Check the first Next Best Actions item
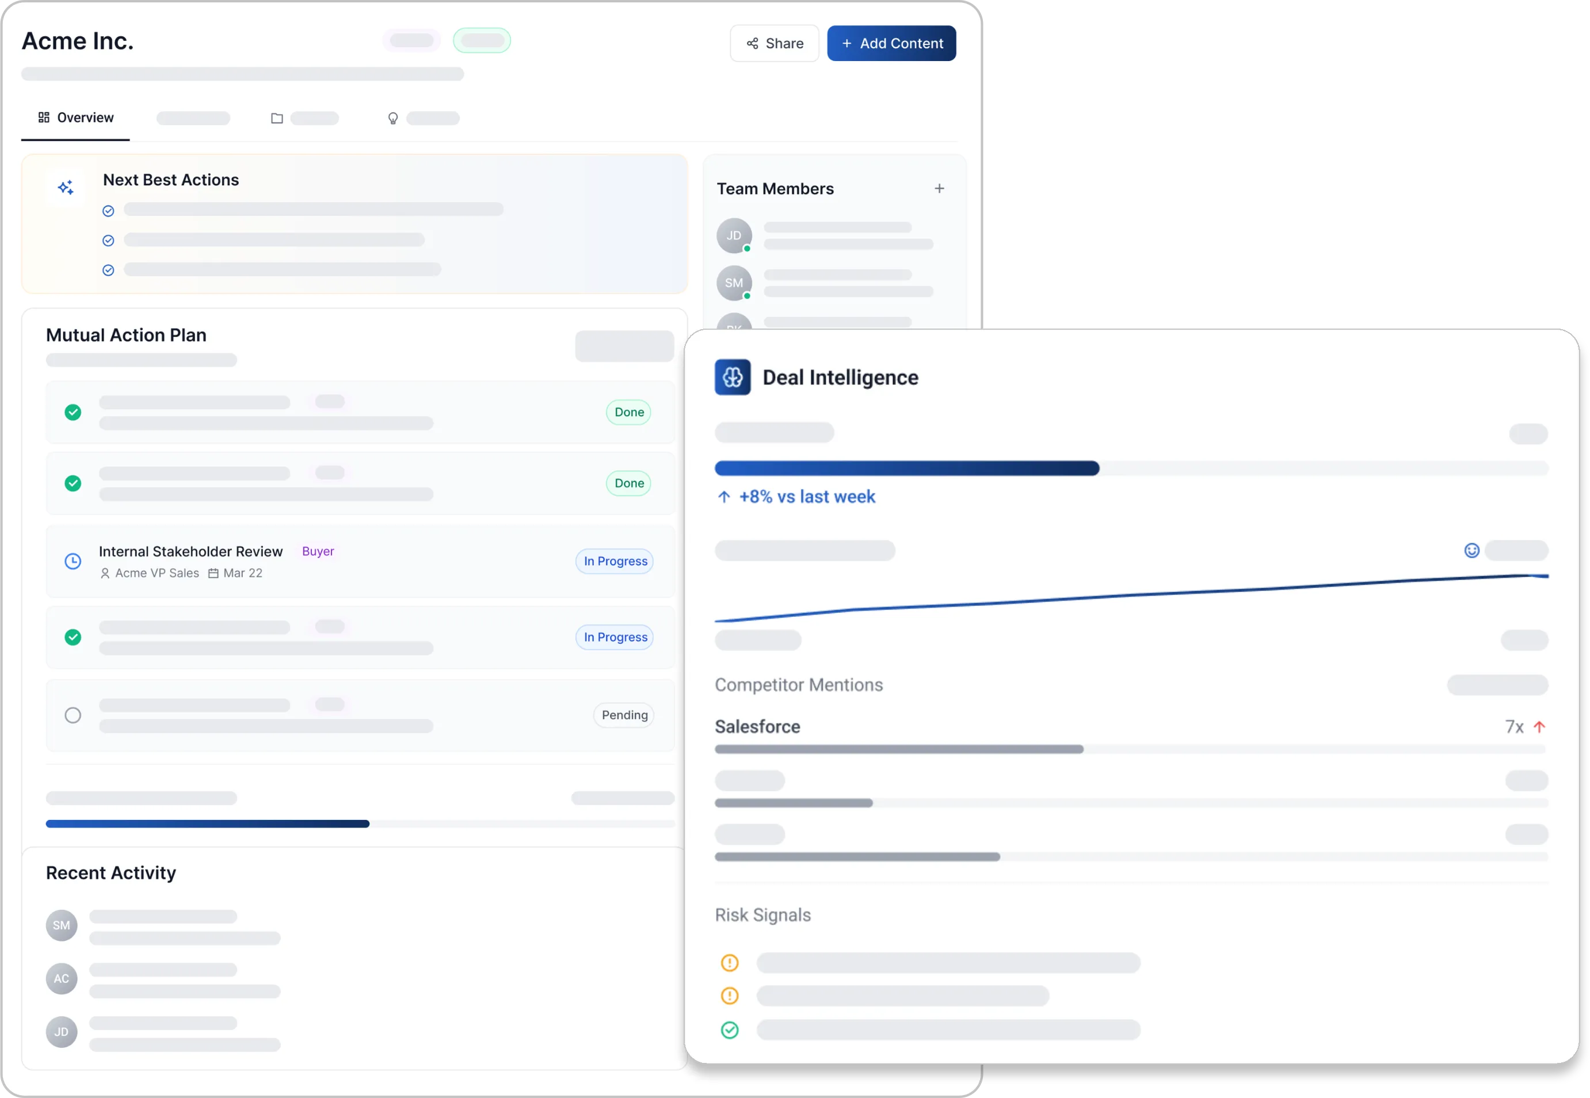Image resolution: width=1590 pixels, height=1098 pixels. click(108, 211)
